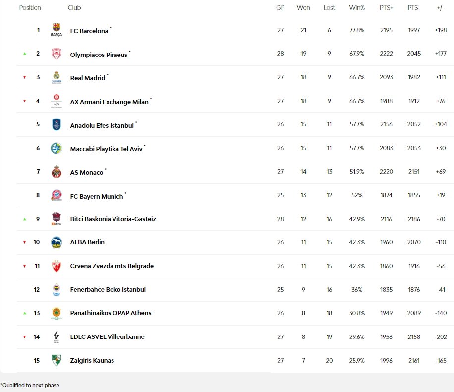
Task: Click the Panathinaikos OPAP Athens logo
Action: pyautogui.click(x=57, y=313)
